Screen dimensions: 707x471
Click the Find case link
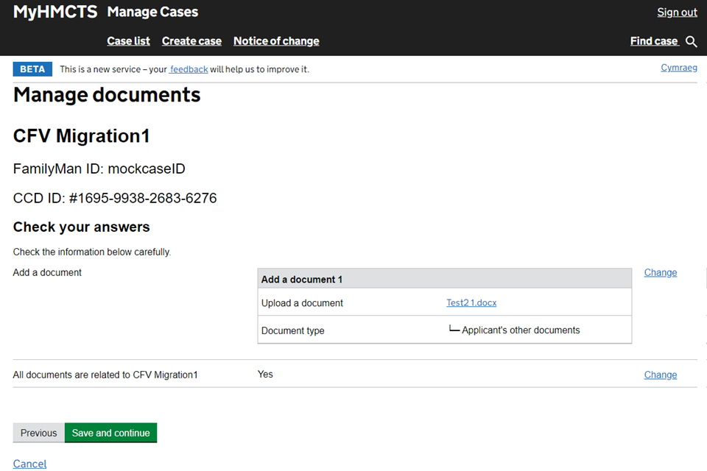pyautogui.click(x=653, y=41)
